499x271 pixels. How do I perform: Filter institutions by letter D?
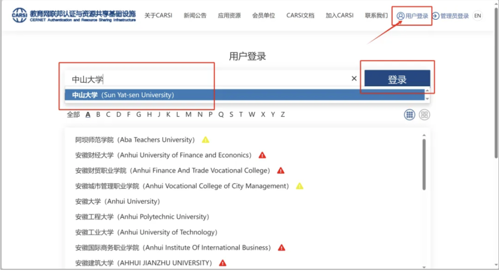(119, 115)
